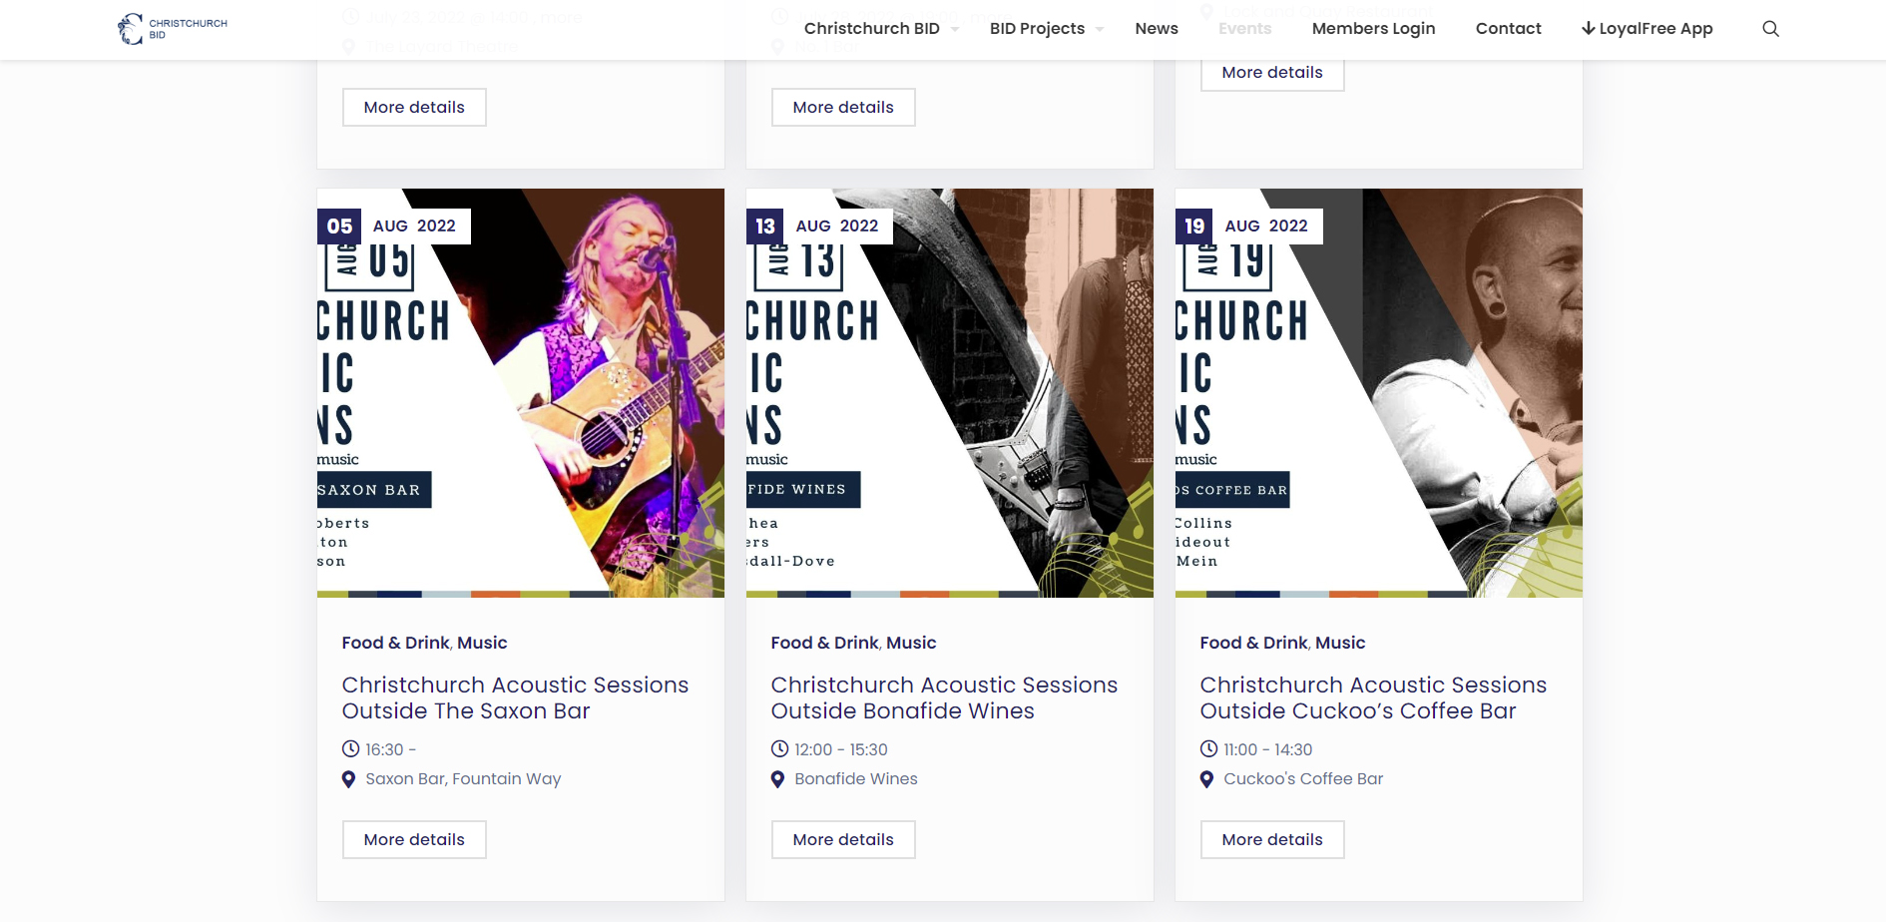1886x922 pixels.
Task: Click clock icon beside 11:00 - 14:30
Action: (1208, 748)
